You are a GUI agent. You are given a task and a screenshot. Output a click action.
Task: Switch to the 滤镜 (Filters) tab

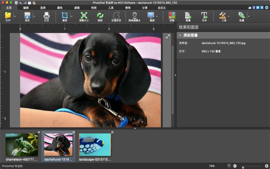[77, 7]
